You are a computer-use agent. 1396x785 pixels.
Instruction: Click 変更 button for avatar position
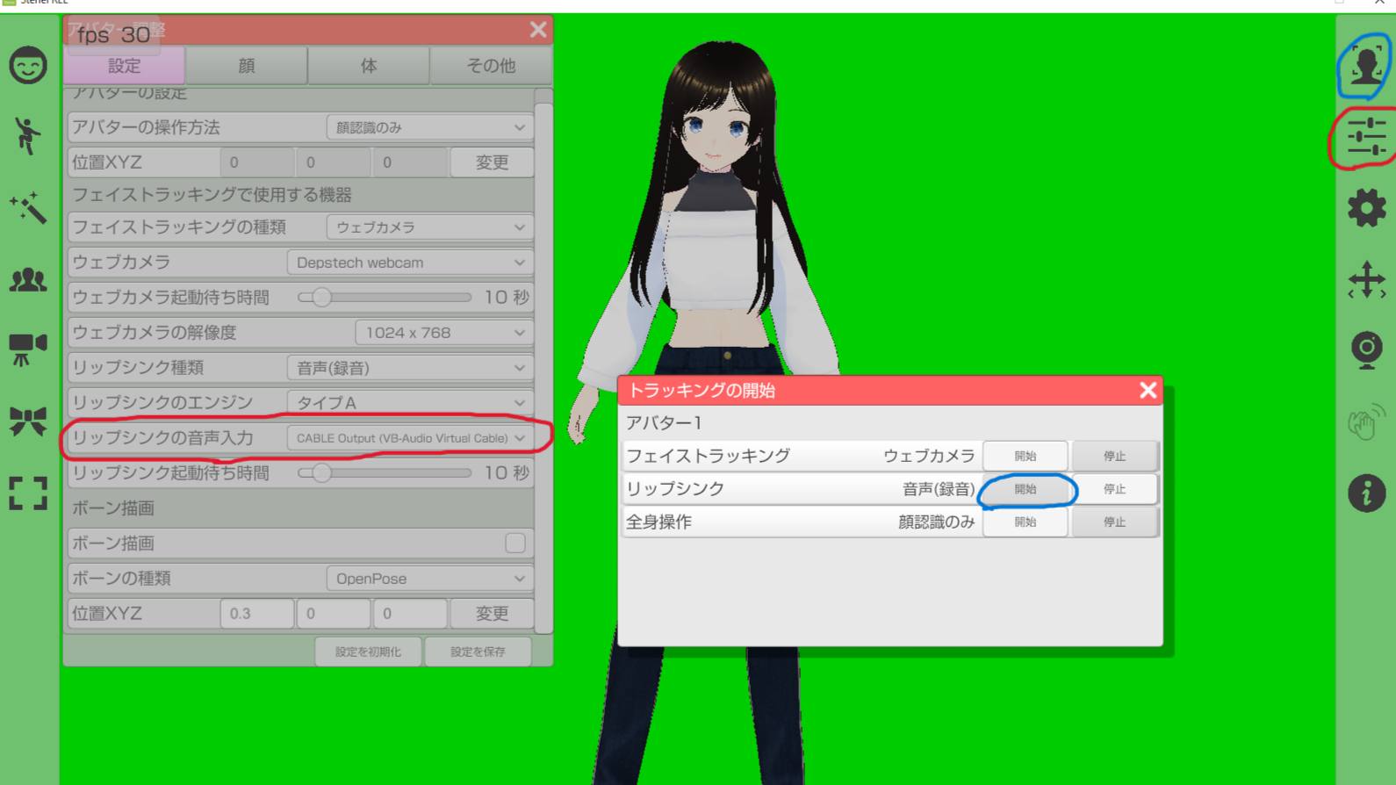(492, 162)
